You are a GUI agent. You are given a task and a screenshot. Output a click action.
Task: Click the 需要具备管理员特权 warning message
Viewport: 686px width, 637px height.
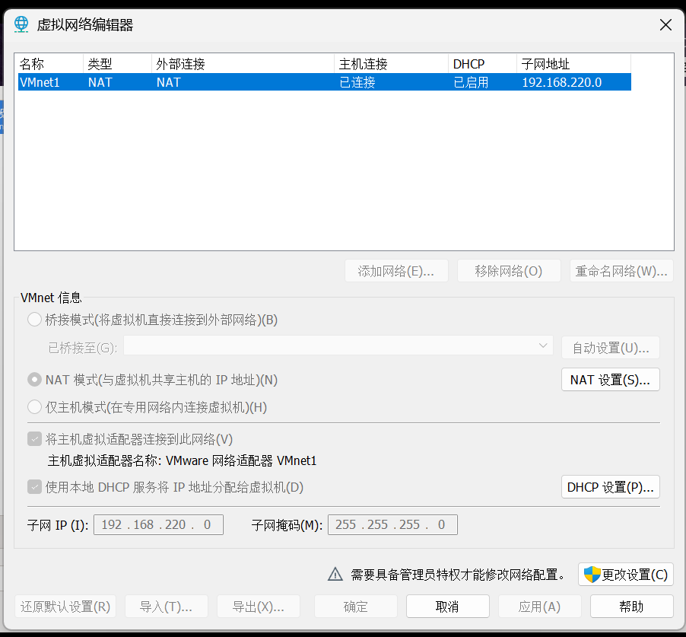458,575
